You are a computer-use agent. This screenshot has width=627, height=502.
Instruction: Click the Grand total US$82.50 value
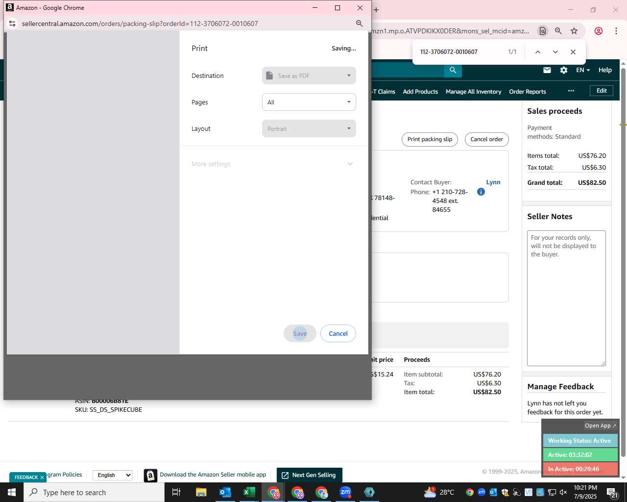(x=592, y=182)
